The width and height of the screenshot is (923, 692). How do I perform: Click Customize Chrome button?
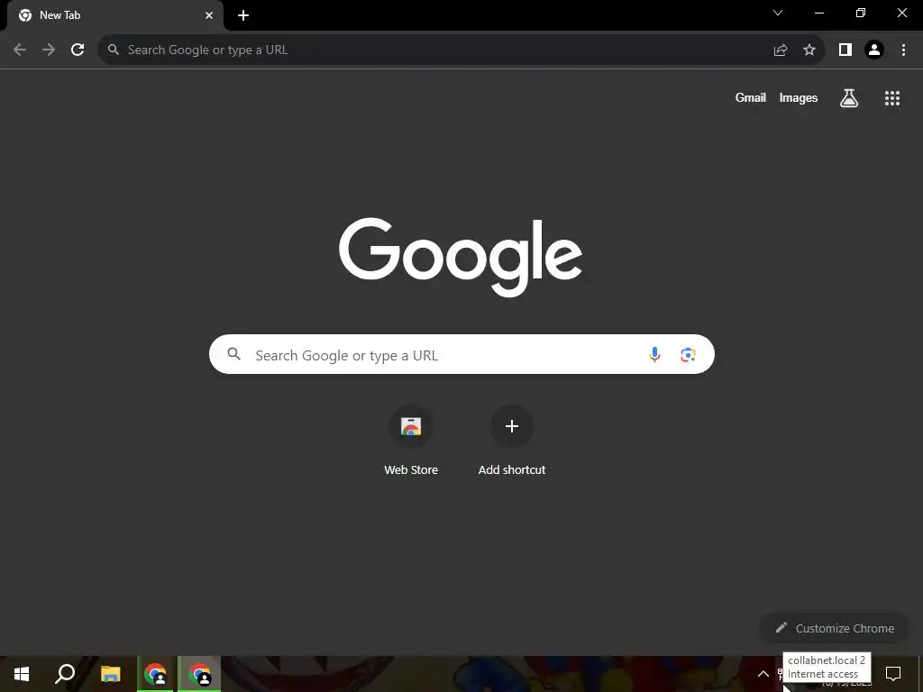(836, 628)
